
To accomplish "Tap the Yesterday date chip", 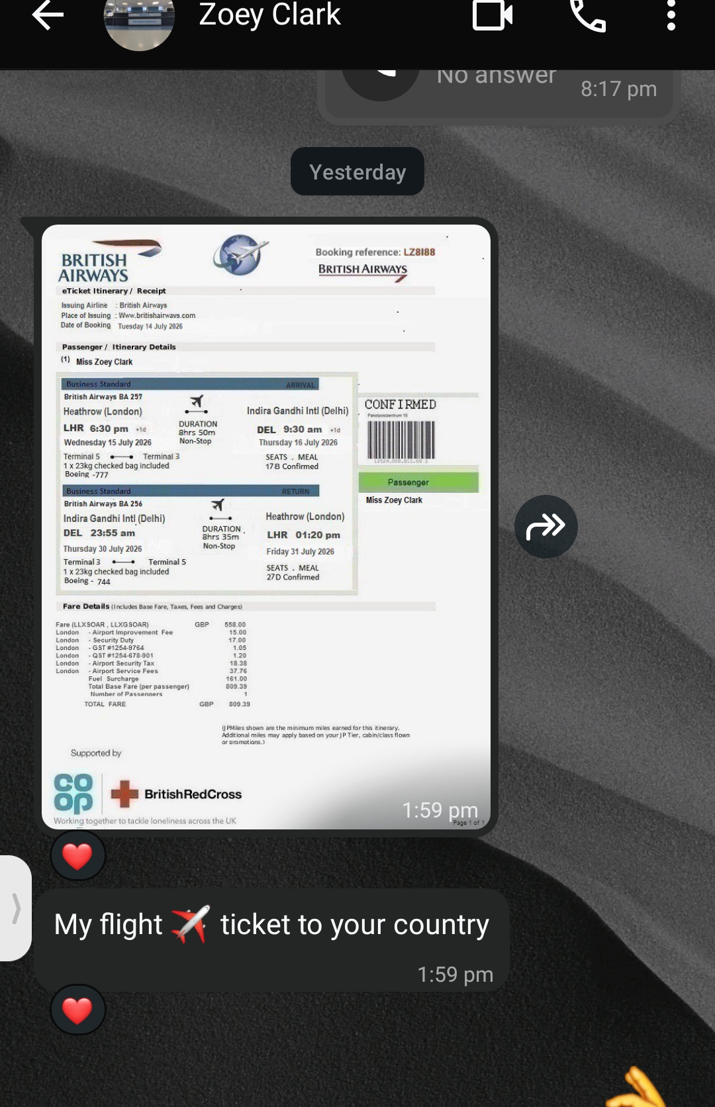I will tap(358, 172).
